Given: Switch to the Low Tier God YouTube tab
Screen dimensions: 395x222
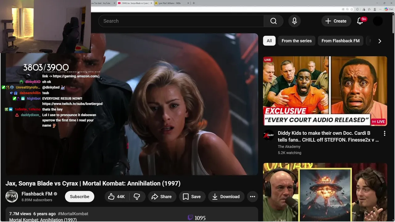Looking at the screenshot, I should (102, 3).
